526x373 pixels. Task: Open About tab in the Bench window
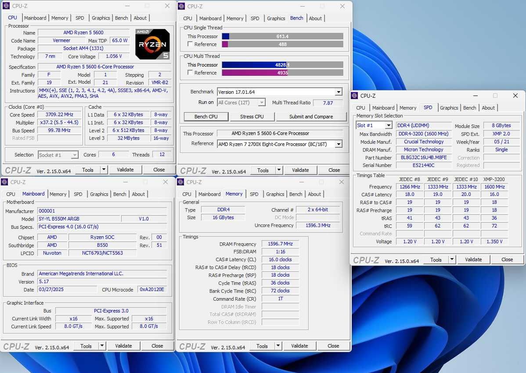point(315,18)
